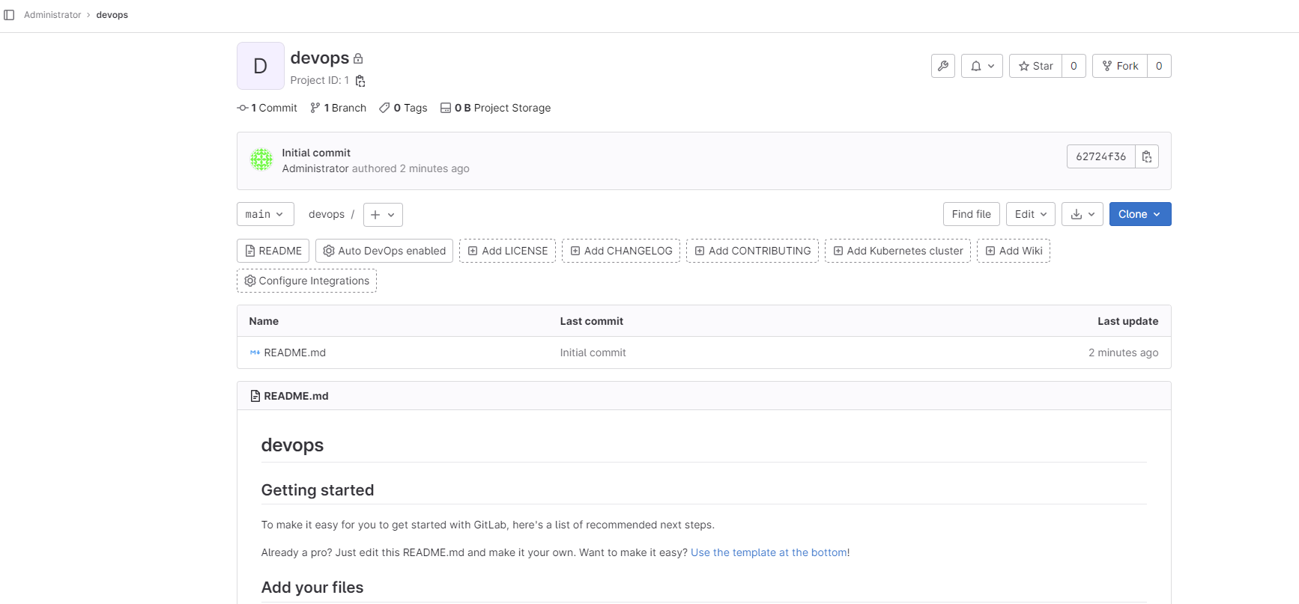Click the Find file button
1299x604 pixels.
971,214
